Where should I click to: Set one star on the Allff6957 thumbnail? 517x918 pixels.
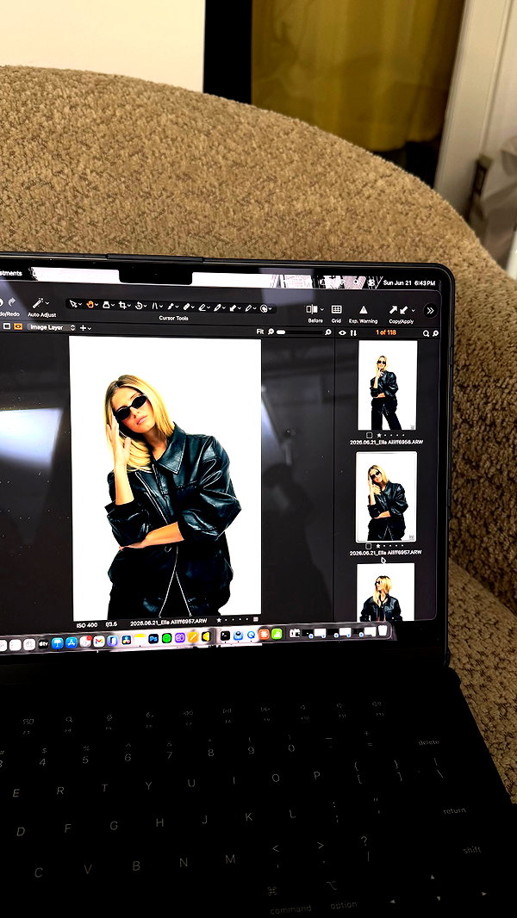(378, 546)
